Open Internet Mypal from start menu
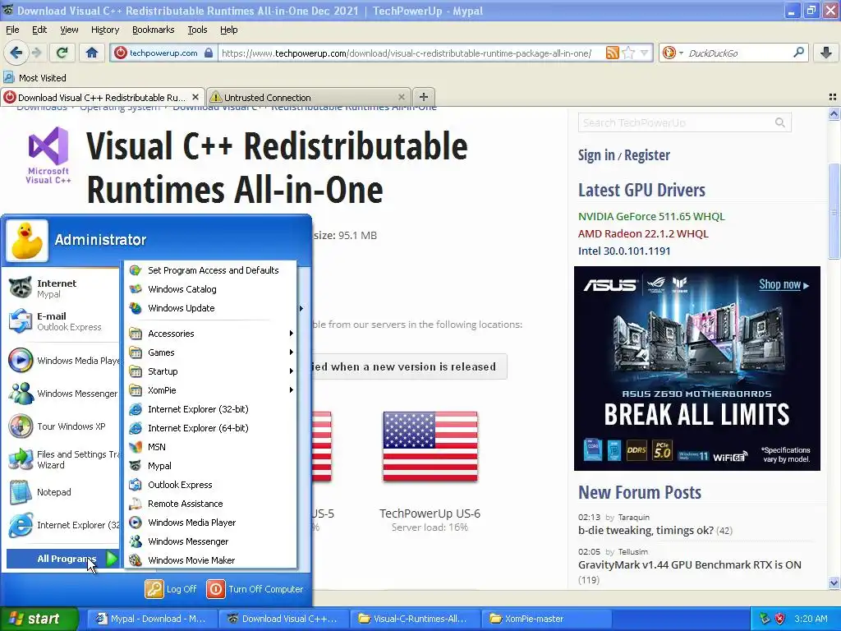This screenshot has width=841, height=631. pos(61,288)
